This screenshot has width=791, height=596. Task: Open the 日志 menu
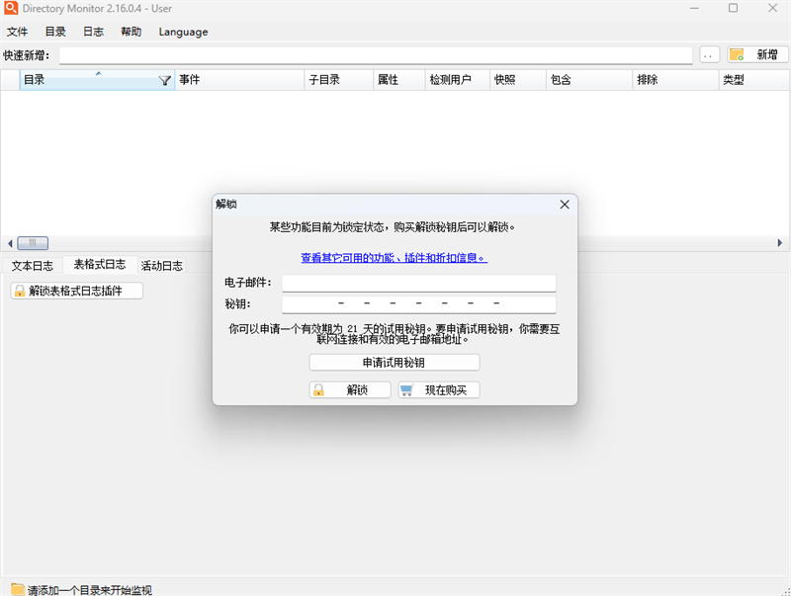(93, 31)
